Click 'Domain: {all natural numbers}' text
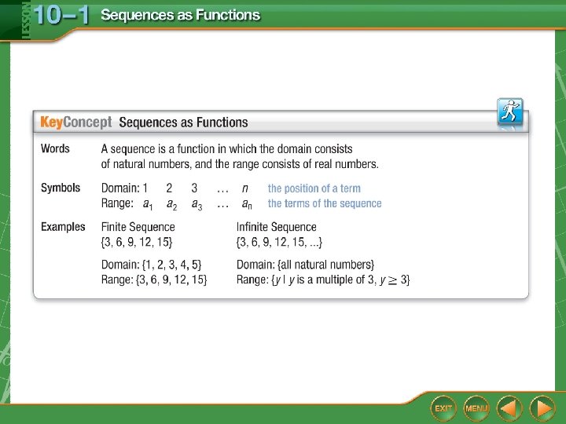This screenshot has width=566, height=424. point(305,265)
